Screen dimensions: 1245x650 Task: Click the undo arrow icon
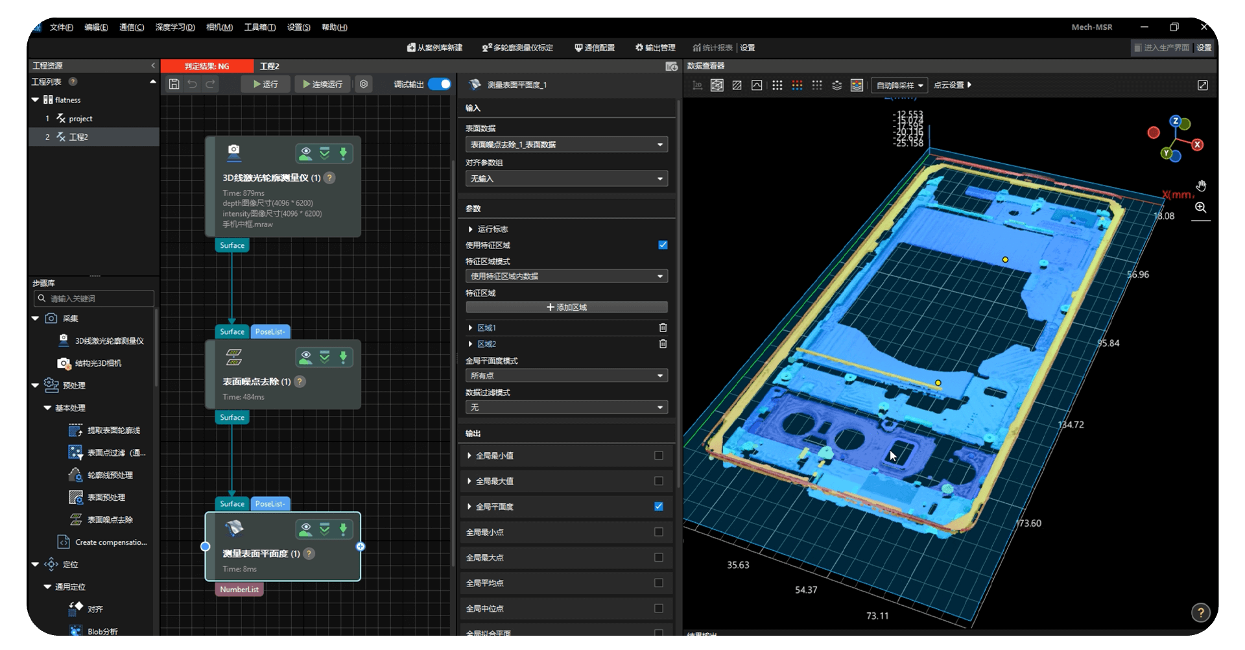pyautogui.click(x=192, y=84)
